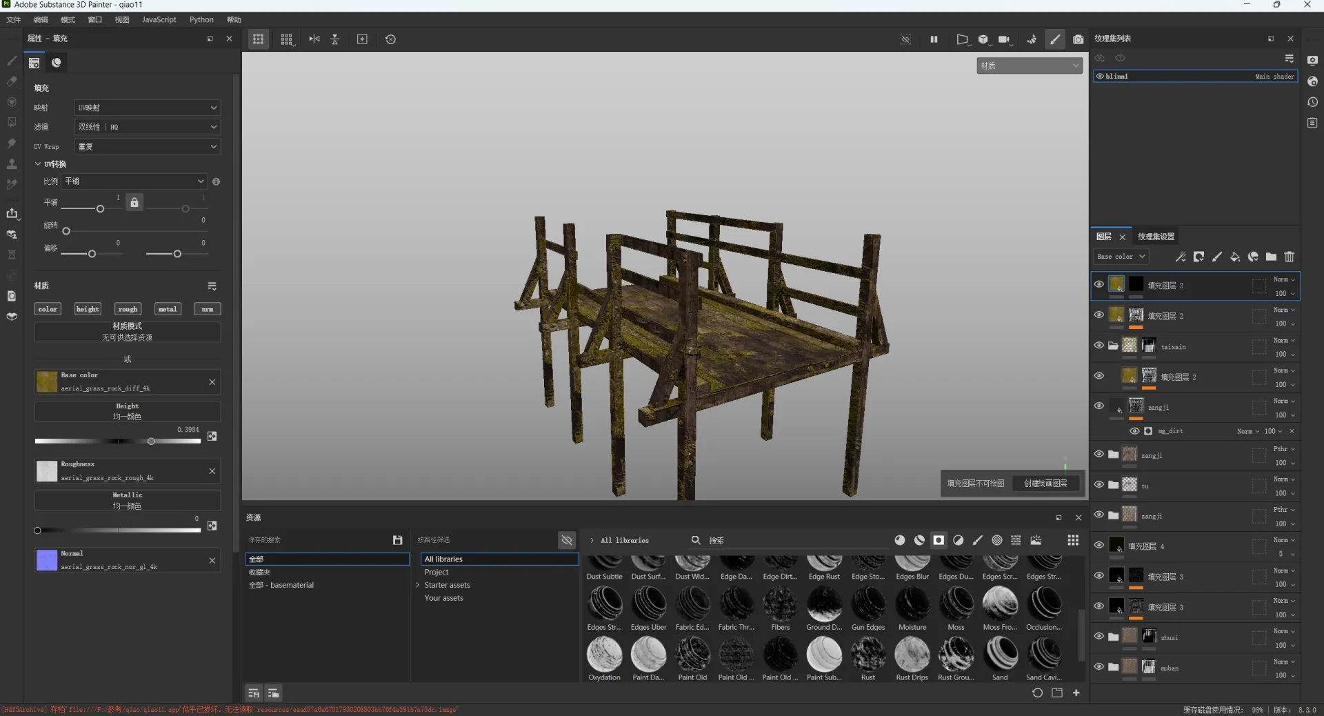The width and height of the screenshot is (1324, 716).
Task: Open the UV Wrap dropdown
Action: [x=147, y=146]
